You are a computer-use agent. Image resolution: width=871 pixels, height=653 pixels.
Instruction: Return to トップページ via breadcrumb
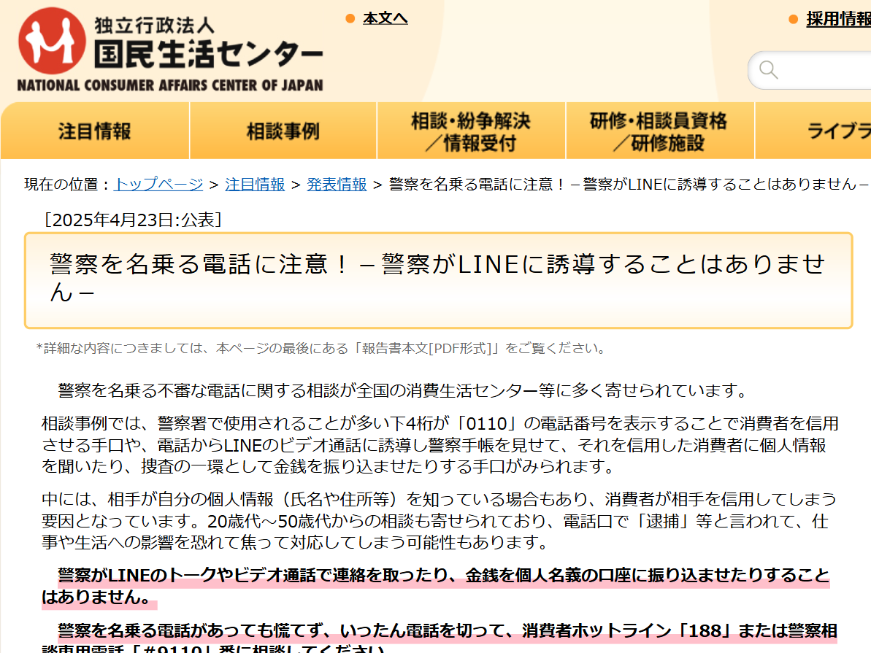[158, 184]
